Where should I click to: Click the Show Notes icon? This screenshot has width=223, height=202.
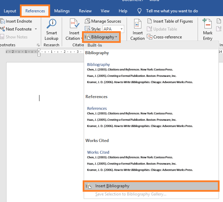point(2,37)
